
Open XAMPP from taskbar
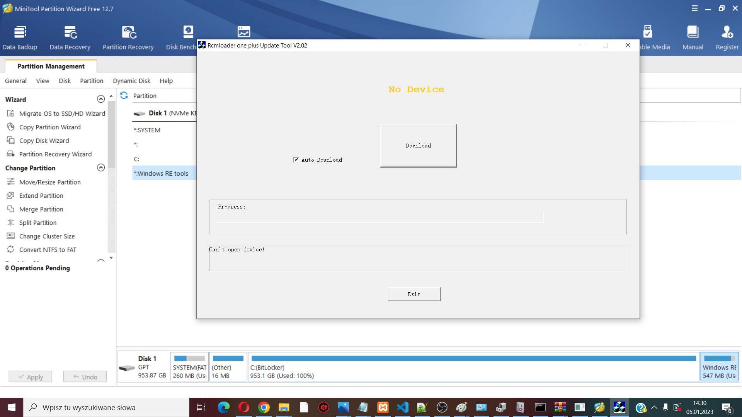(383, 407)
